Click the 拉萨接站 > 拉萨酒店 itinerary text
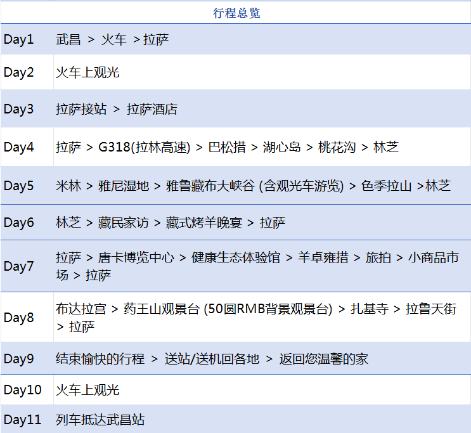 click(117, 109)
